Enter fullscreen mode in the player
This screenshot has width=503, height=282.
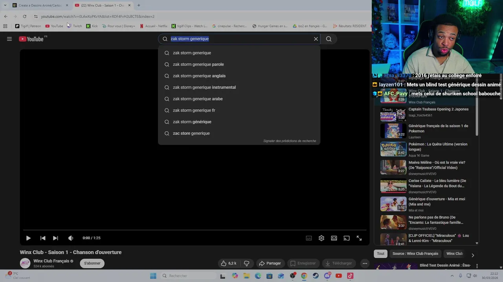click(x=359, y=238)
